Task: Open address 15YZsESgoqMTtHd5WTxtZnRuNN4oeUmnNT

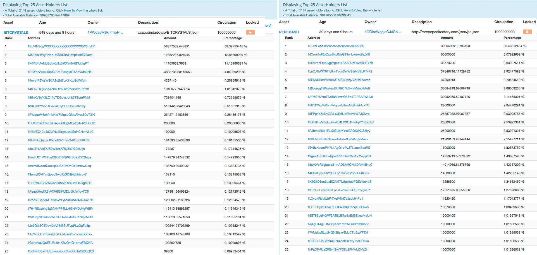Action: tap(61, 200)
